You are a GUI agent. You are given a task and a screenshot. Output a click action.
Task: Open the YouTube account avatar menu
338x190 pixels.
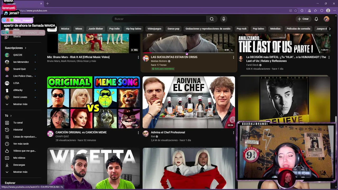[327, 19]
